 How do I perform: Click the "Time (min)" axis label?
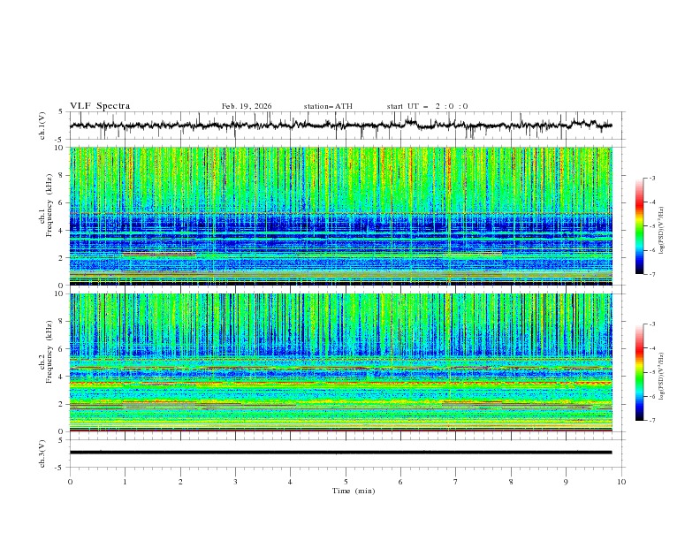coord(354,491)
